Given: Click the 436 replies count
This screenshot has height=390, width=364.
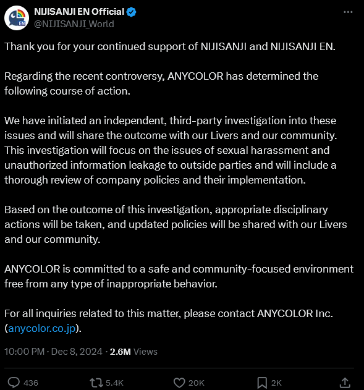Looking at the screenshot, I should (x=31, y=383).
